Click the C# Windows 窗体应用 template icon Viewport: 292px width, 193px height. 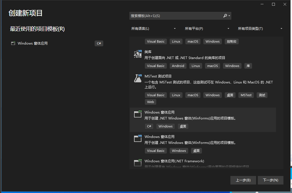point(137,114)
